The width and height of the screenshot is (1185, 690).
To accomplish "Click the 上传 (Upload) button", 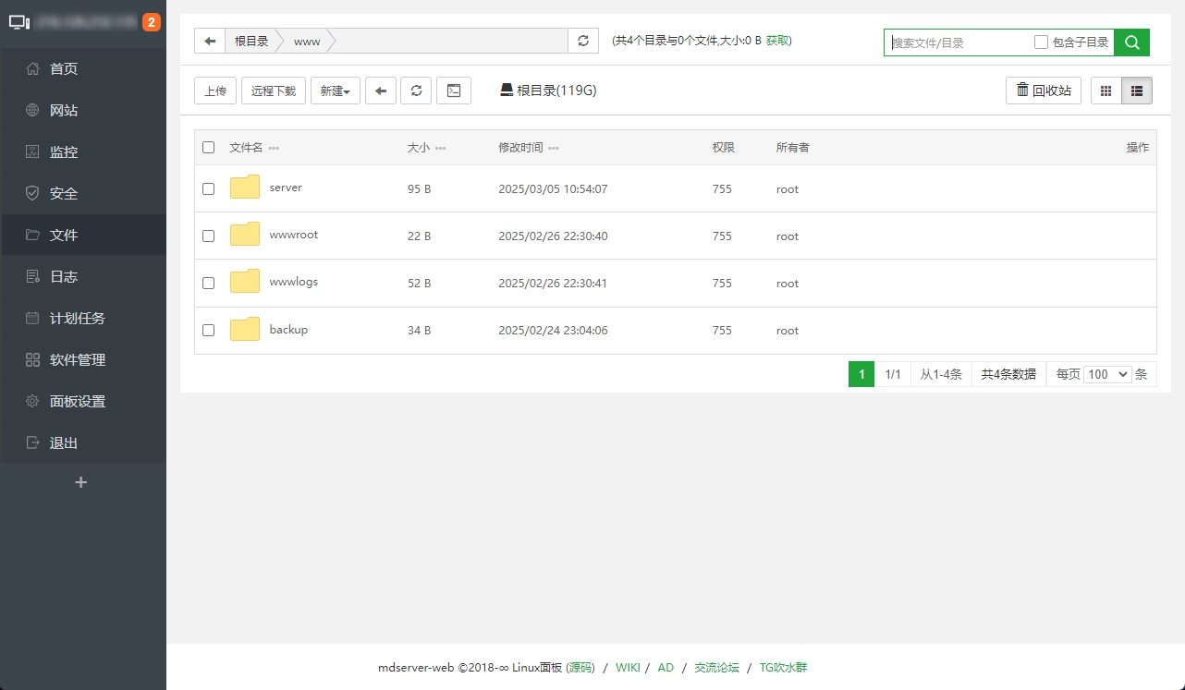I will [215, 91].
